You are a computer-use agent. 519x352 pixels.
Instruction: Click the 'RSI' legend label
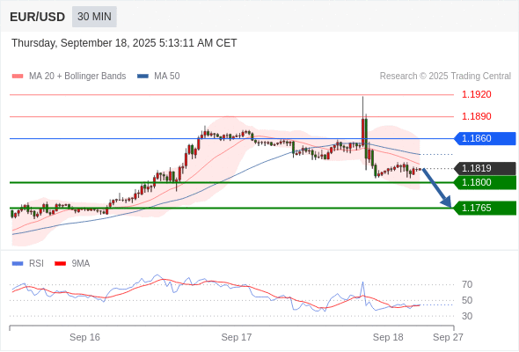(36, 264)
